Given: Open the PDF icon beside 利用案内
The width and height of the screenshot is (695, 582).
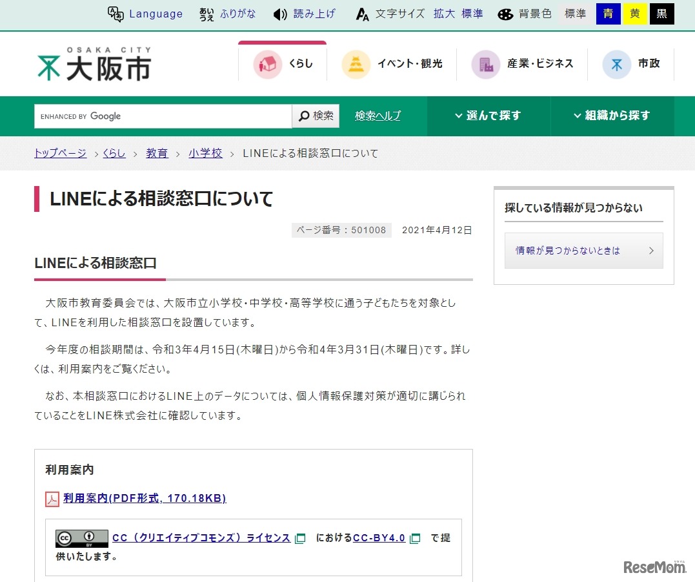Looking at the screenshot, I should (52, 499).
